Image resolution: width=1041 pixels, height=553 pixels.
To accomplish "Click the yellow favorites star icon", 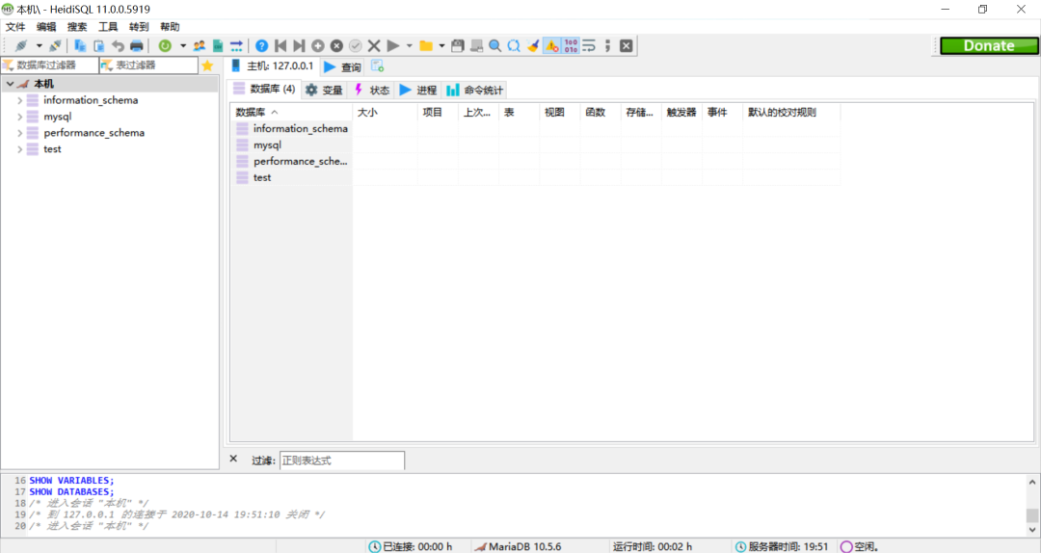I will tap(208, 66).
